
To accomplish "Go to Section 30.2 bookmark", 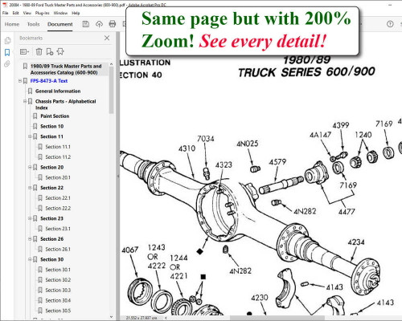I will 58,280.
